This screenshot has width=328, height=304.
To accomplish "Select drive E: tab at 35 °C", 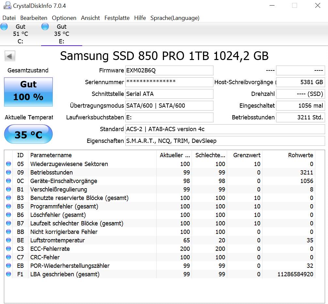I will pyautogui.click(x=61, y=34).
